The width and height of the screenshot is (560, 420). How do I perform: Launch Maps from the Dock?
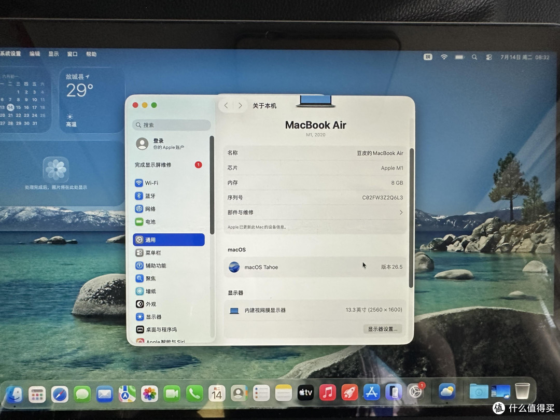[127, 394]
